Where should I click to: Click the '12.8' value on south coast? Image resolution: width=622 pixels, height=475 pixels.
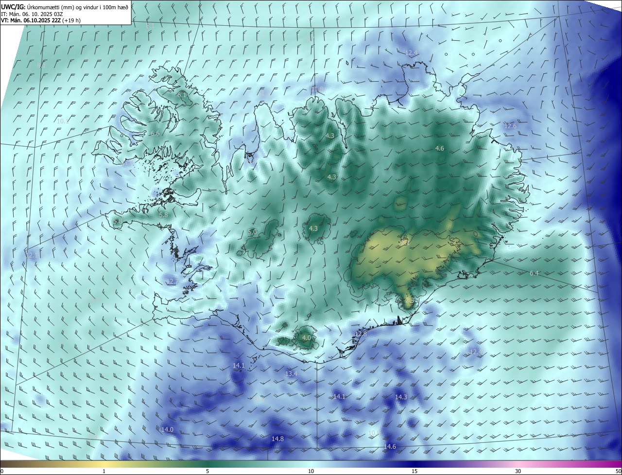(361, 334)
